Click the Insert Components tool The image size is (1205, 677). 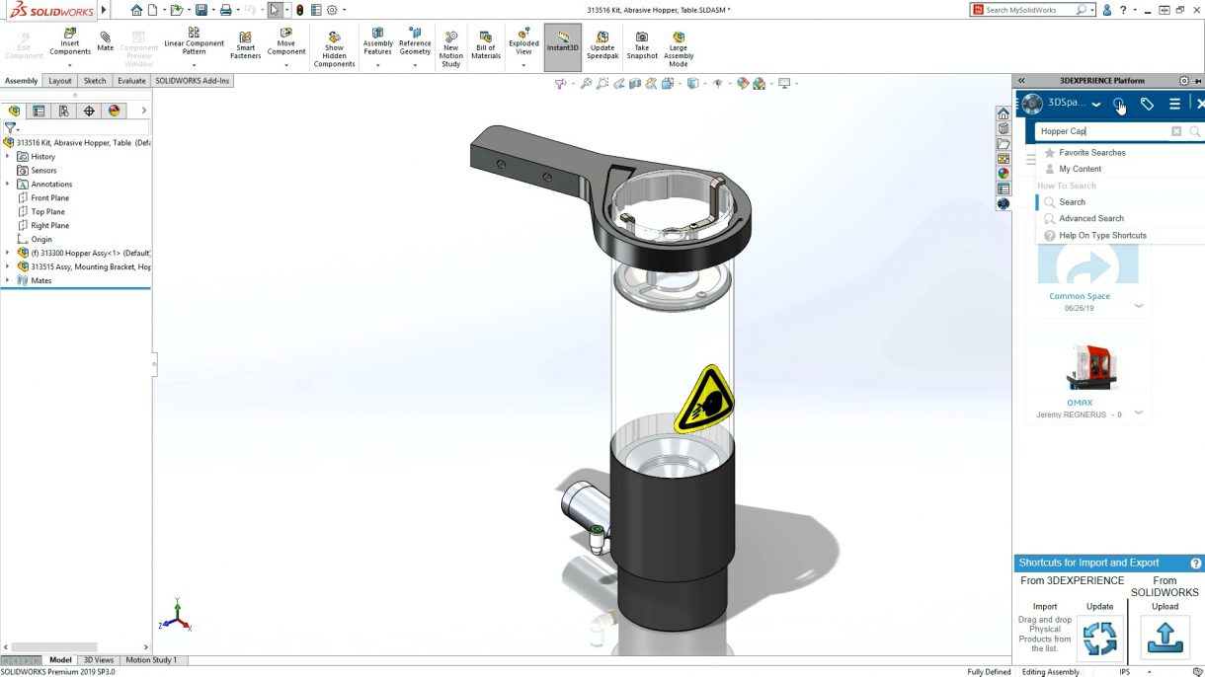69,42
